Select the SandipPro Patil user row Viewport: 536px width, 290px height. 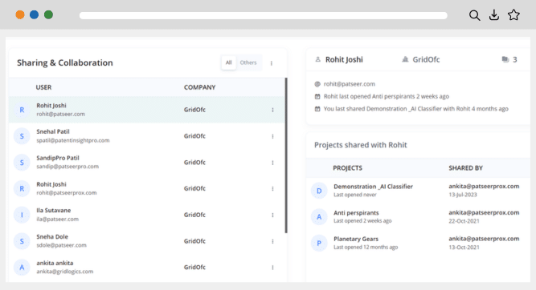(147, 162)
